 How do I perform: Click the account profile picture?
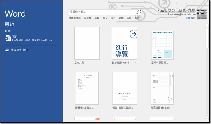point(202,14)
